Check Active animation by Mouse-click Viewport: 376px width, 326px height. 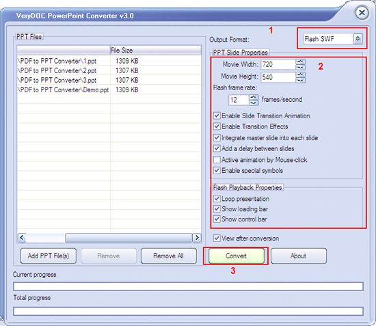point(217,160)
